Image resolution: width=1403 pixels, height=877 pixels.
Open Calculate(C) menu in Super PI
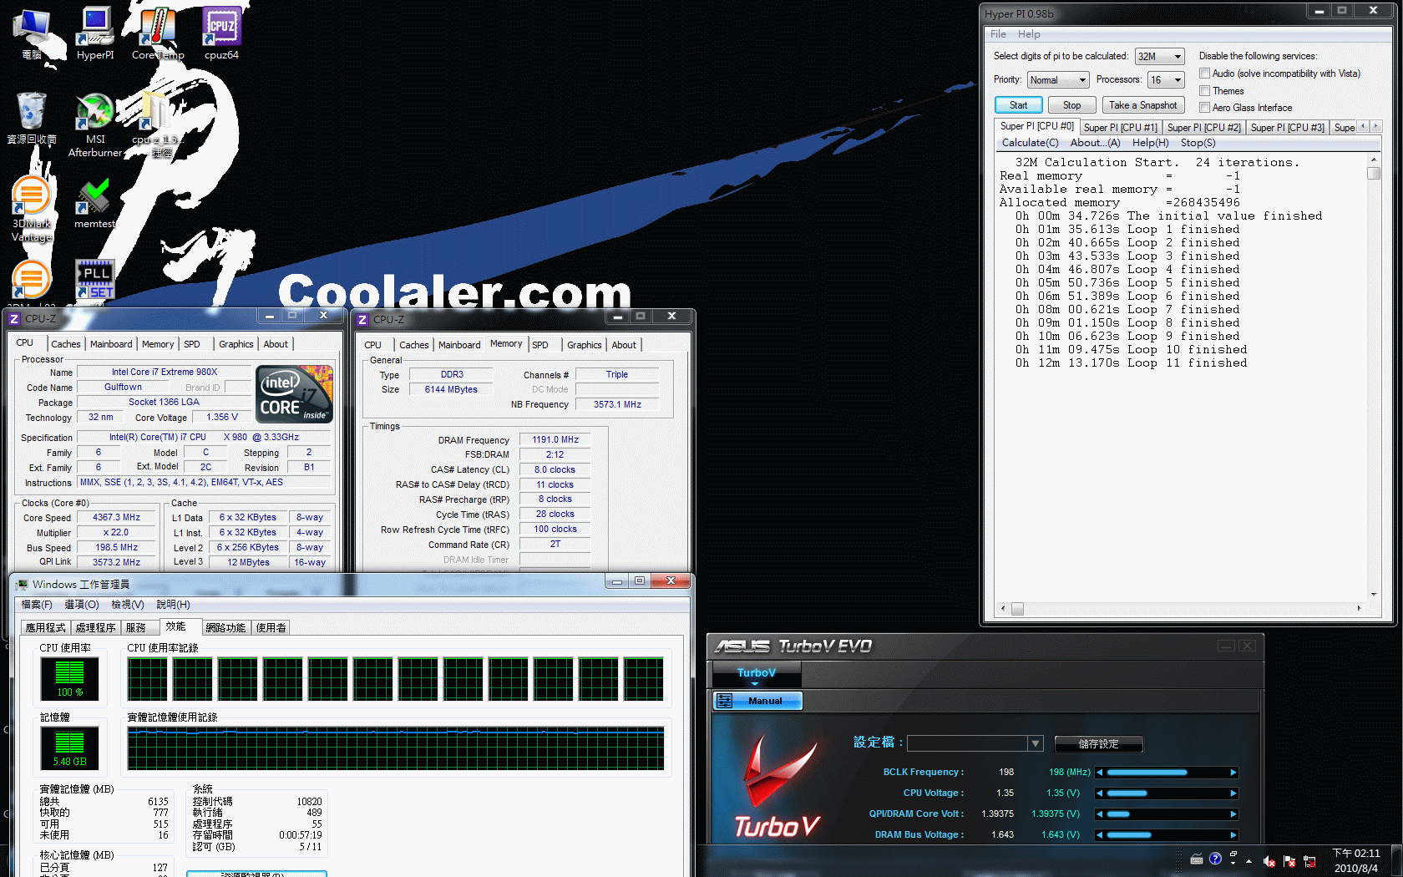[x=1030, y=143]
